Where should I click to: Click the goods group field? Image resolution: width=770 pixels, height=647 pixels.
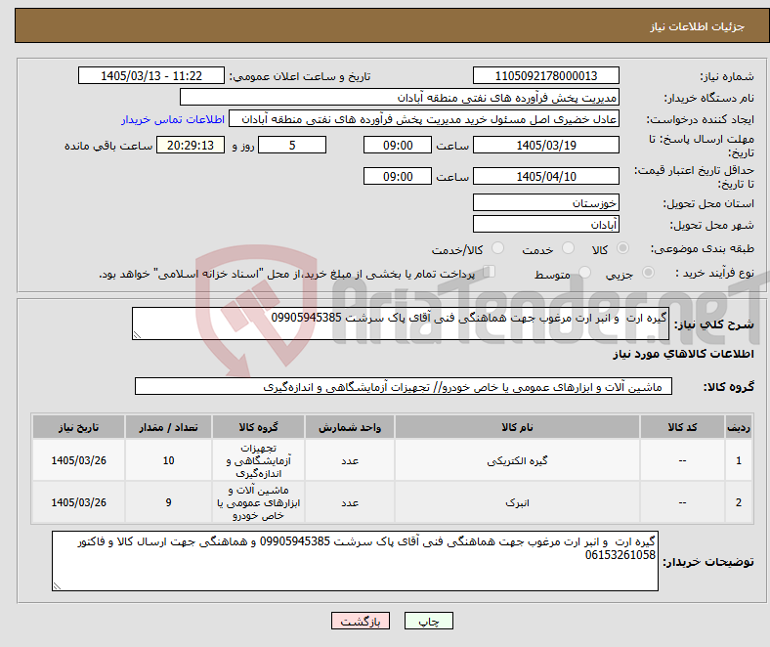pyautogui.click(x=404, y=386)
